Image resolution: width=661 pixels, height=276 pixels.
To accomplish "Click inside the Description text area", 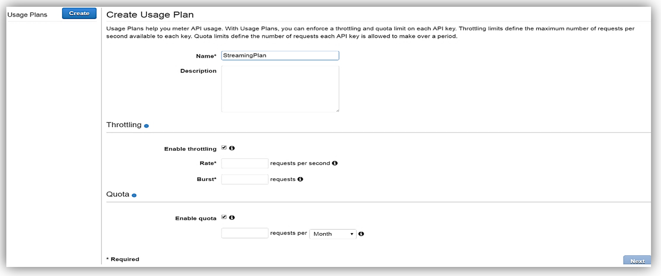I will [x=280, y=89].
